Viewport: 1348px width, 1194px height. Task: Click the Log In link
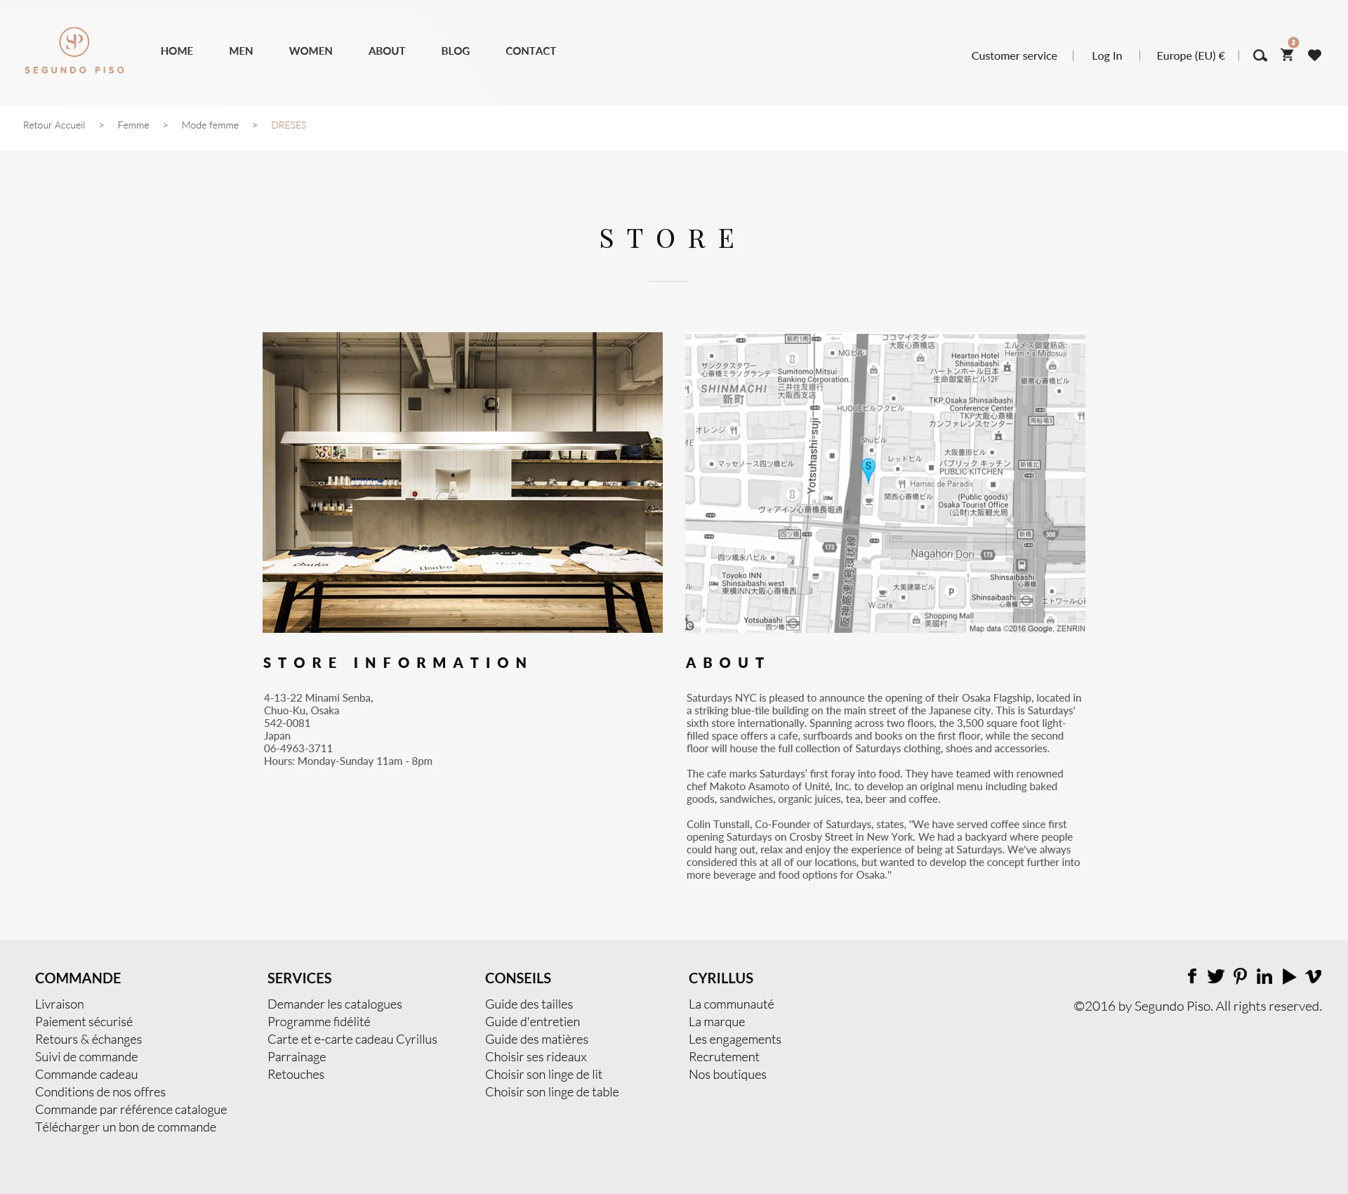point(1106,55)
